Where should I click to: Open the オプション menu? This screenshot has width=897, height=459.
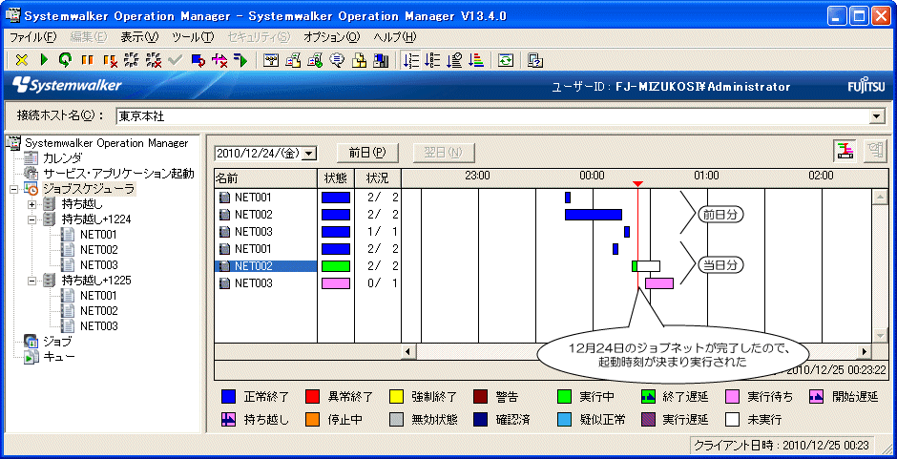point(332,37)
